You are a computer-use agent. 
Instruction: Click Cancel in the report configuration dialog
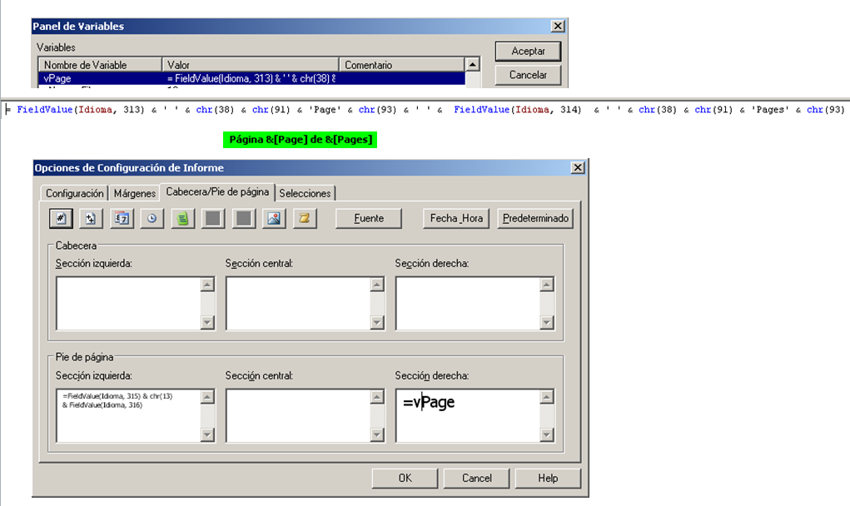point(476,478)
